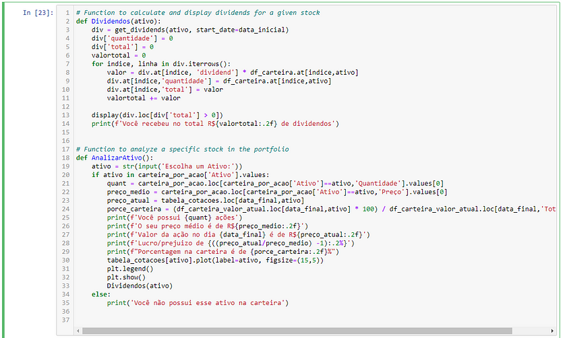
Task: Click the valortotal = 0 line
Action: [119, 56]
